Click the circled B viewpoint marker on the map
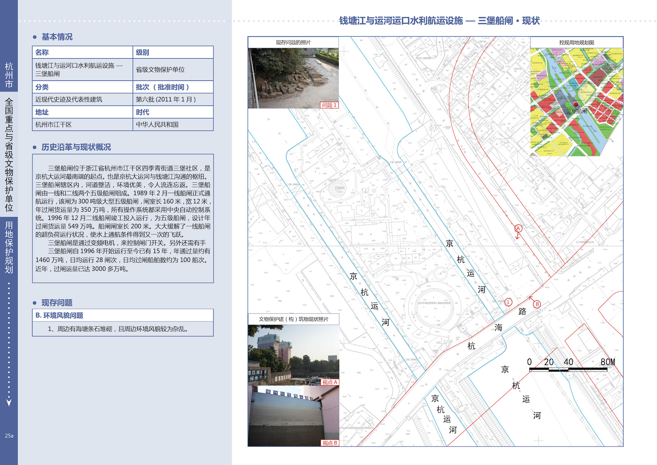 pyautogui.click(x=537, y=304)
